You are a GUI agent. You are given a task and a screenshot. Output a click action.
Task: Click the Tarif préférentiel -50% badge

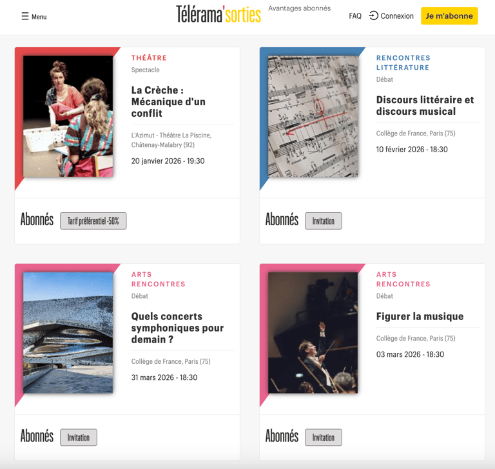93,221
